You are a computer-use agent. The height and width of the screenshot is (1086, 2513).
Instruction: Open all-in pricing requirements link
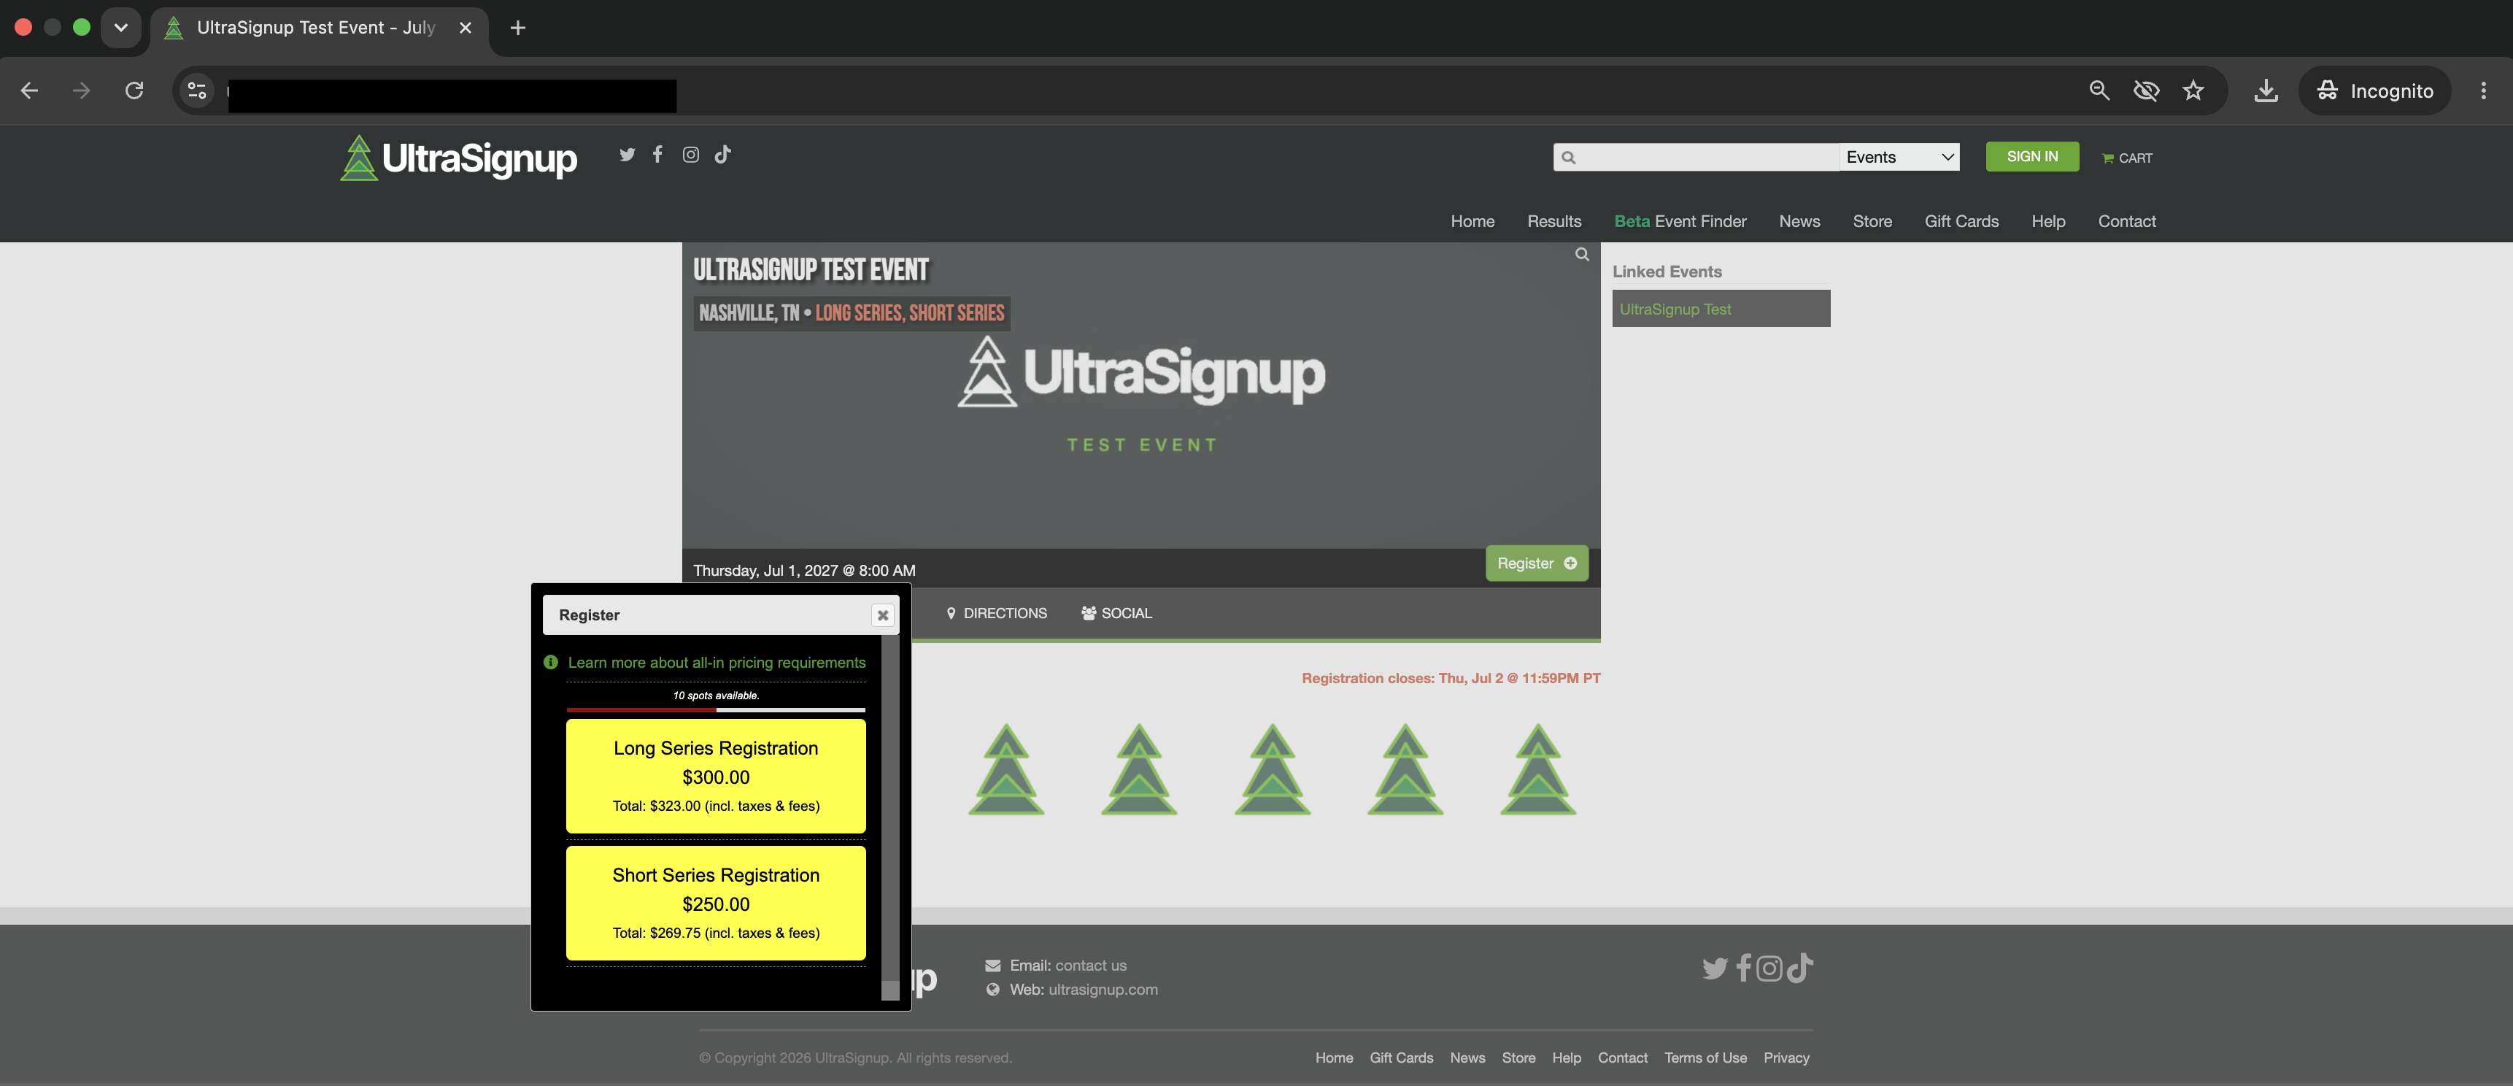point(716,663)
